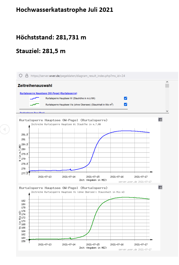This screenshot has height=265, width=179.
Task: Click the padlock site security icon
Action: coord(27,76)
